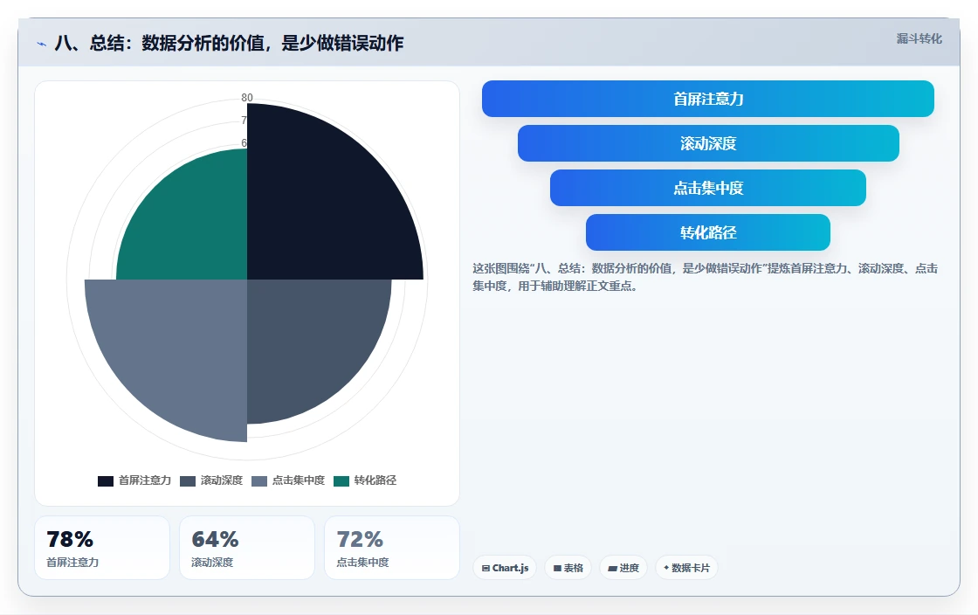Image resolution: width=978 pixels, height=615 pixels.
Task: Click the 转化路径 funnel bar
Action: coord(708,232)
